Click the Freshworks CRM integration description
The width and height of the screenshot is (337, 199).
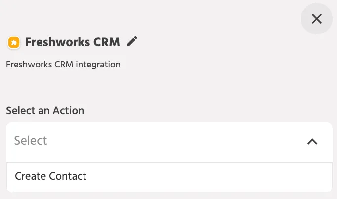(63, 65)
